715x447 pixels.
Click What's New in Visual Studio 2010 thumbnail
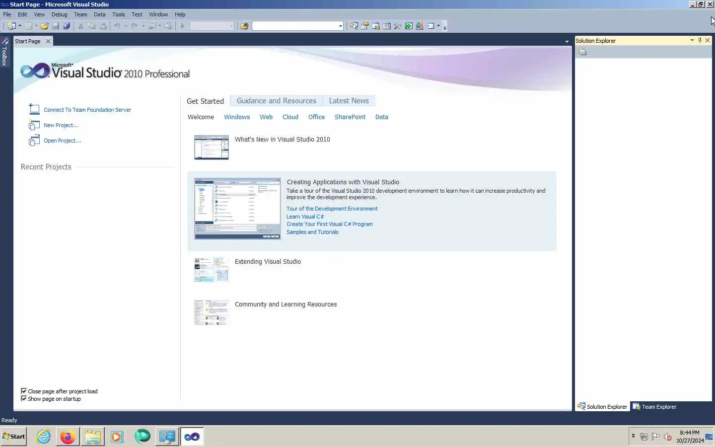coord(212,147)
